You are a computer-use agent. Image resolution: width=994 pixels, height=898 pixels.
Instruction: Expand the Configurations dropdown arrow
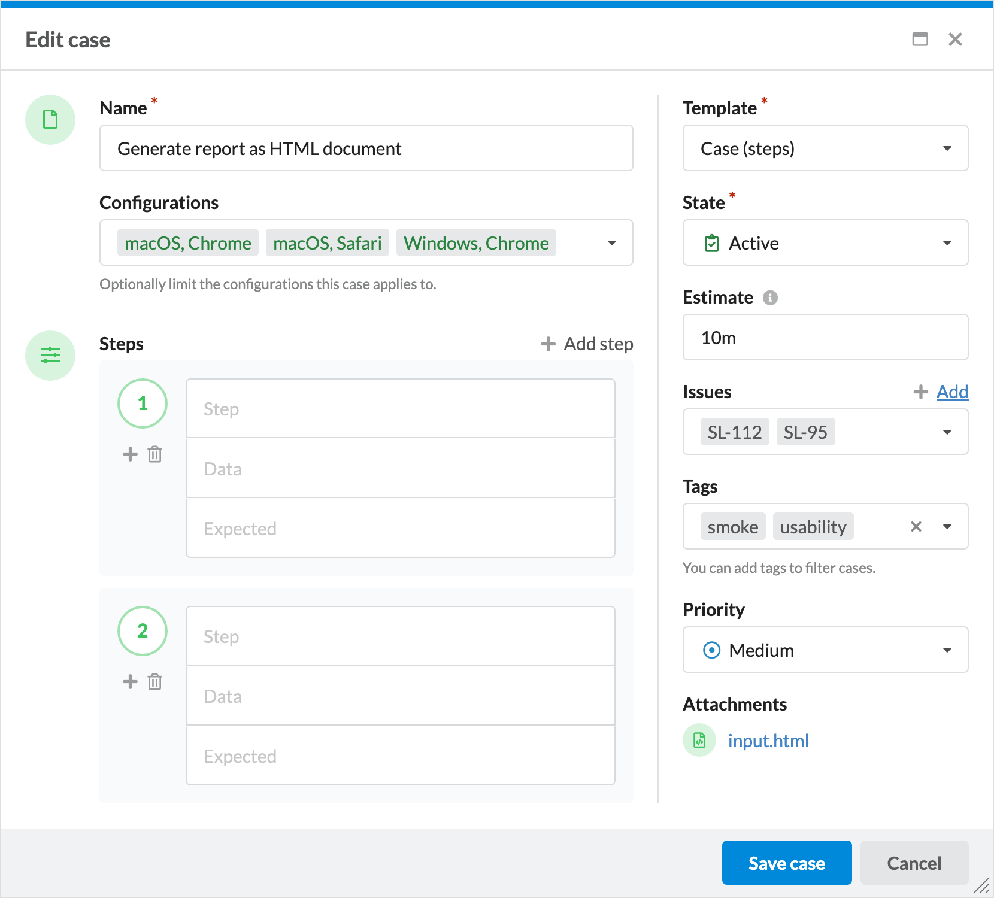[612, 243]
